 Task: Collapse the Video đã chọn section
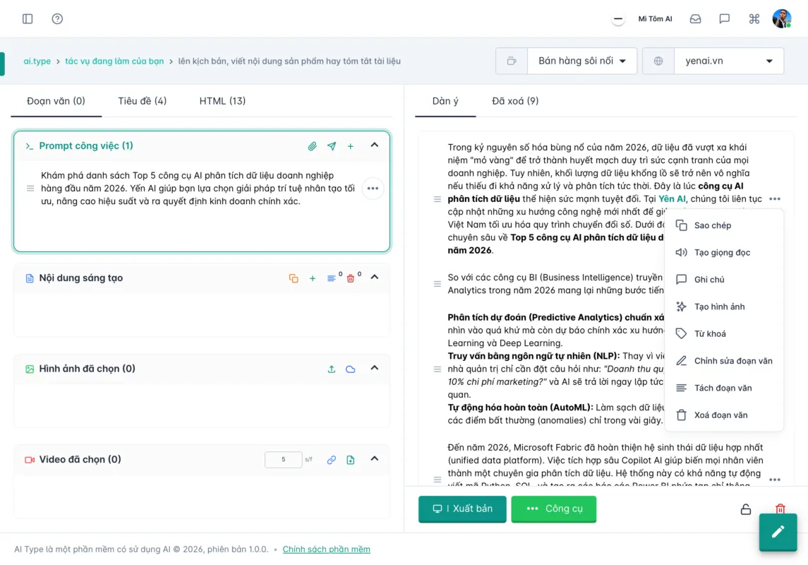point(375,459)
